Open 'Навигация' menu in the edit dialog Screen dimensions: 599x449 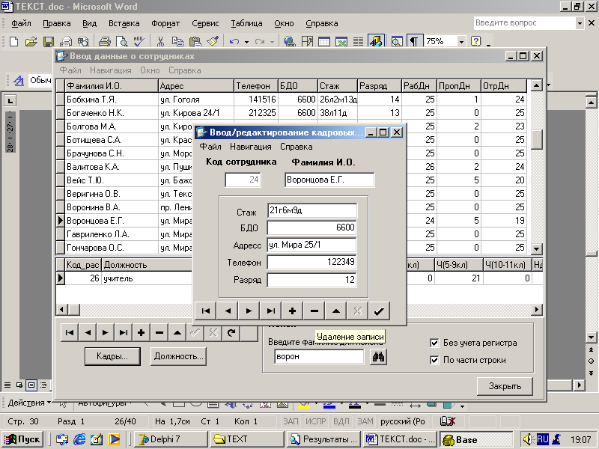pyautogui.click(x=250, y=147)
